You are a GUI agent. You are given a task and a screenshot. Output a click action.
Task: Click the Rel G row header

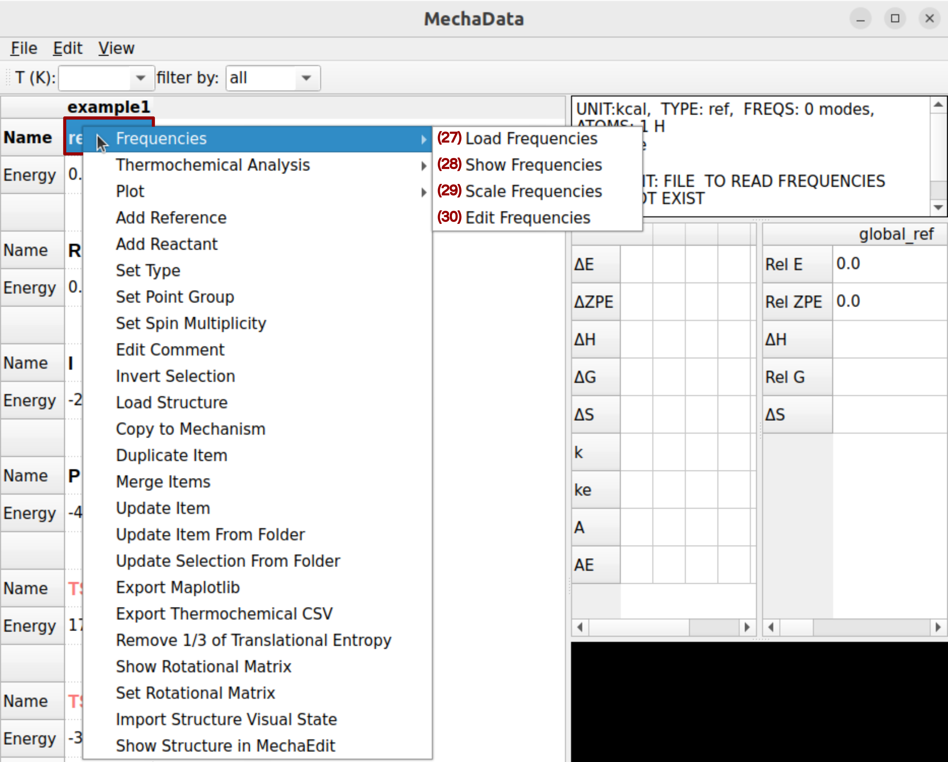click(x=797, y=377)
